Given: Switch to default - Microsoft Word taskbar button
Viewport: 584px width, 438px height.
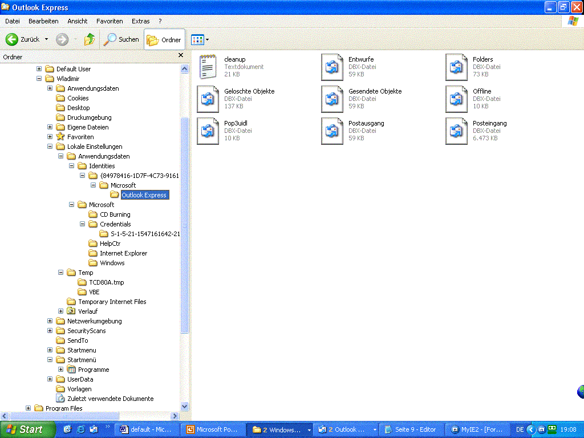Looking at the screenshot, I should (x=146, y=429).
